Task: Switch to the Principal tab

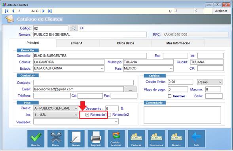Action: coord(33,43)
